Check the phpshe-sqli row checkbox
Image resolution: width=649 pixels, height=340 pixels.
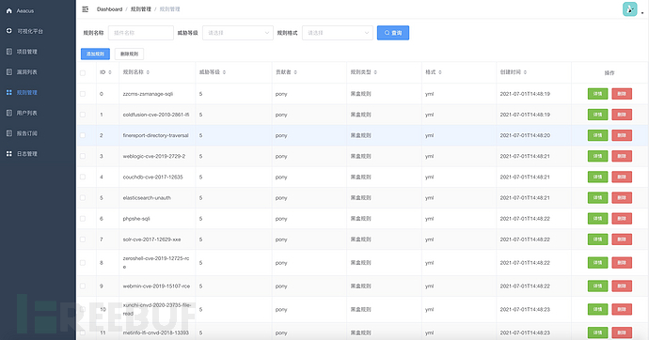83,219
